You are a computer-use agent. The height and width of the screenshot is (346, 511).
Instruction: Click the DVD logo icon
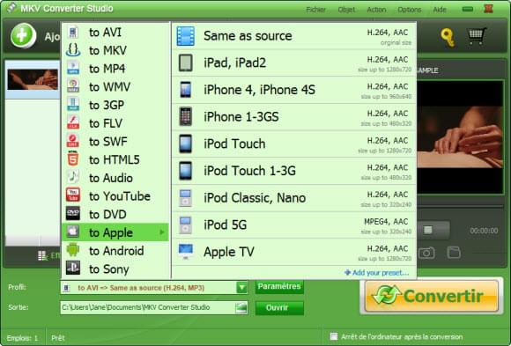73,214
